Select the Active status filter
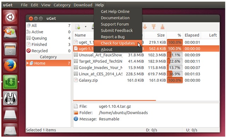 tap(48, 32)
